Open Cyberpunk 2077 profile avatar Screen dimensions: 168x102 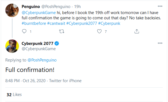click(x=12, y=46)
